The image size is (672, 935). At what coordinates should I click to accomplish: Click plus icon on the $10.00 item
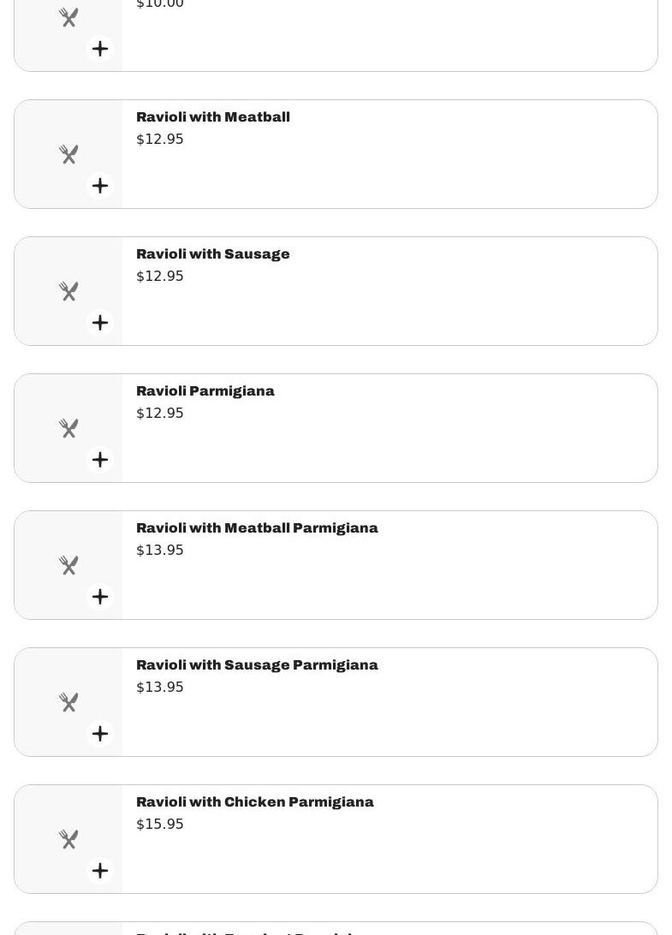(100, 49)
